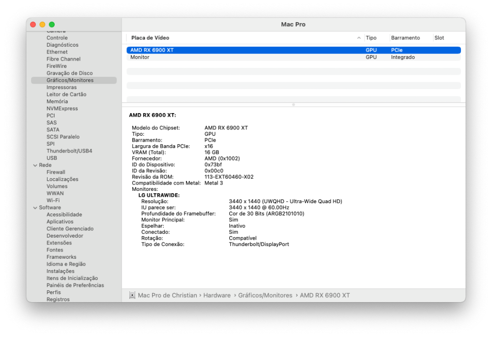
Task: Open USB in the sidebar
Action: (x=52, y=158)
